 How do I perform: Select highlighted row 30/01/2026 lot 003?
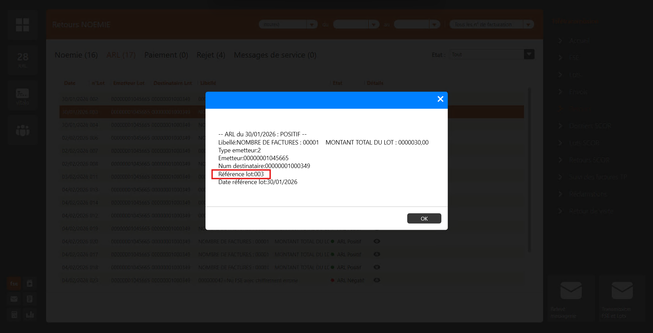(292, 112)
